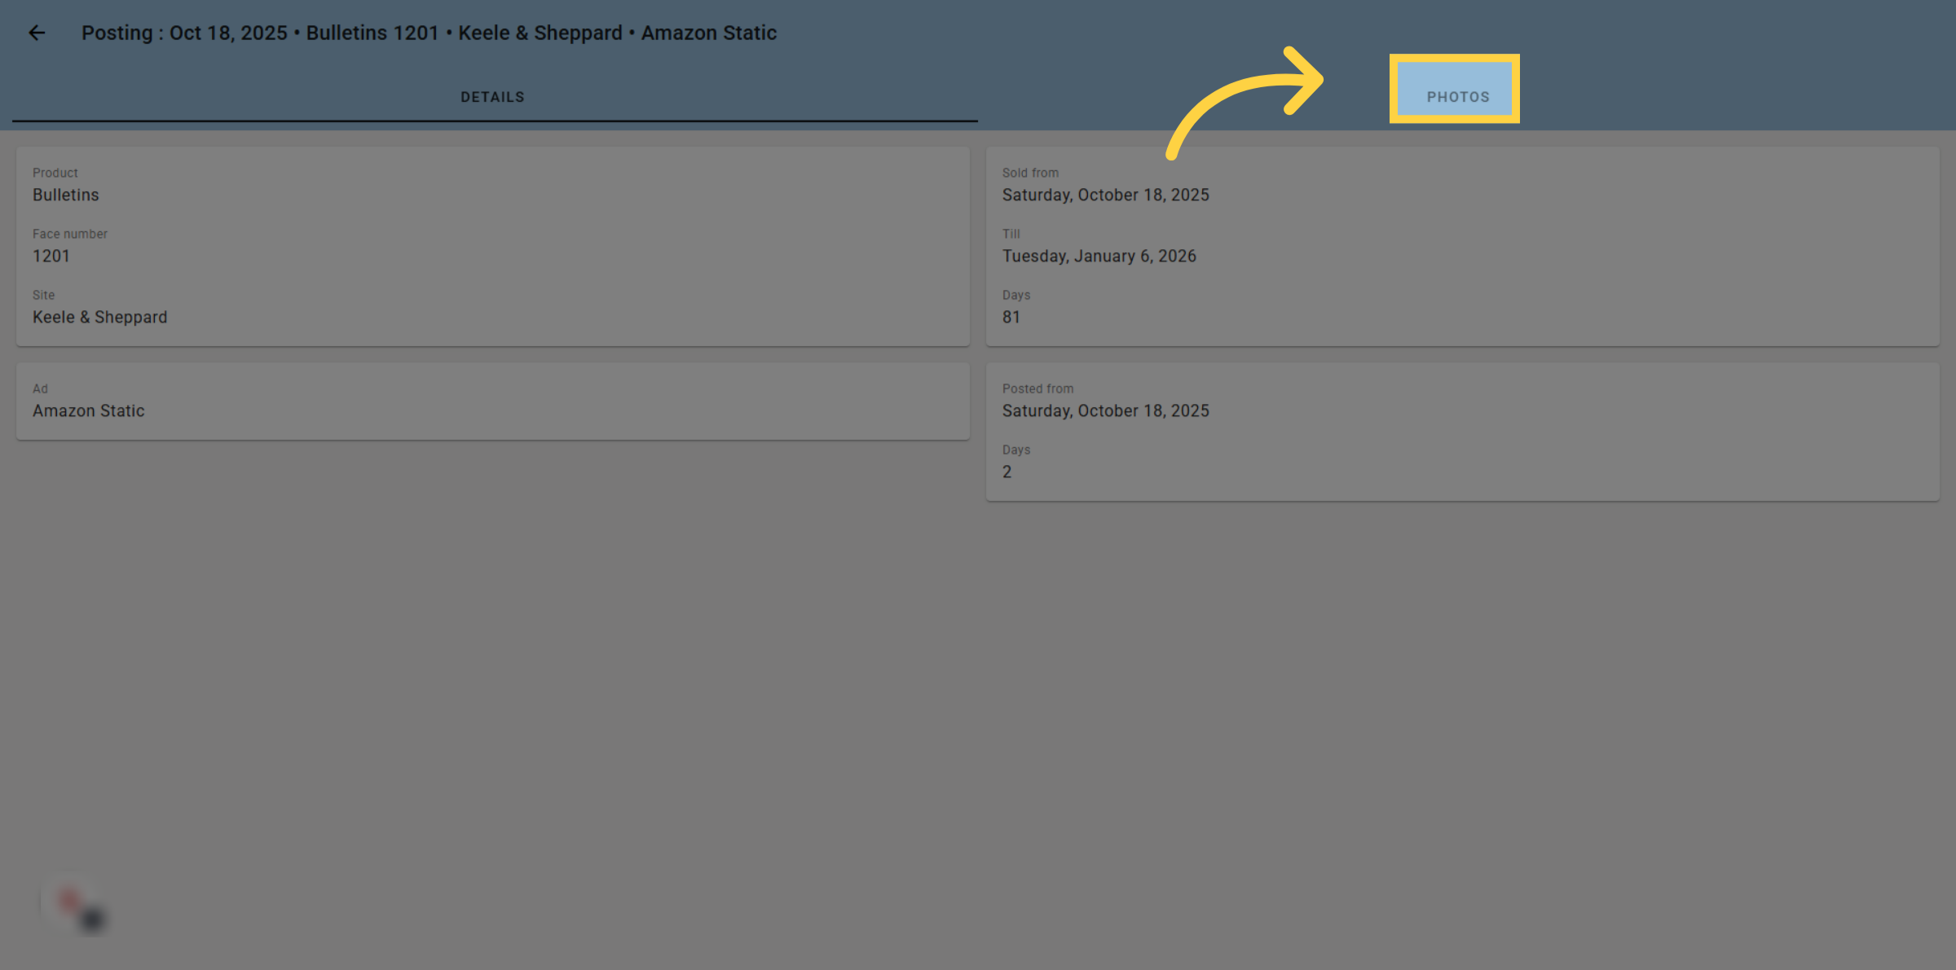Select the Till date January 6, 2026

point(1099,256)
